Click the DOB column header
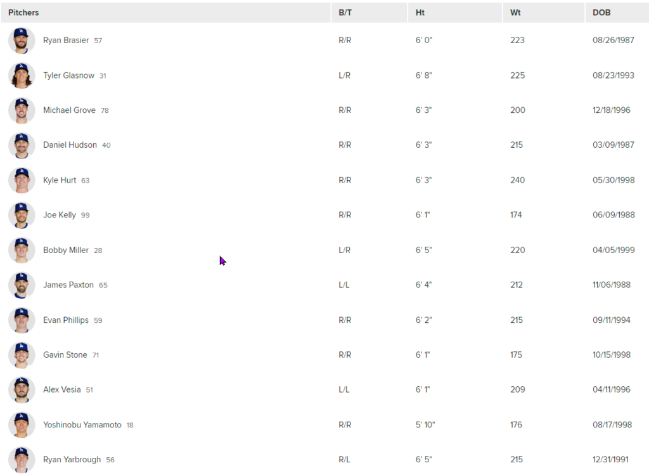The width and height of the screenshot is (649, 475). pyautogui.click(x=601, y=13)
